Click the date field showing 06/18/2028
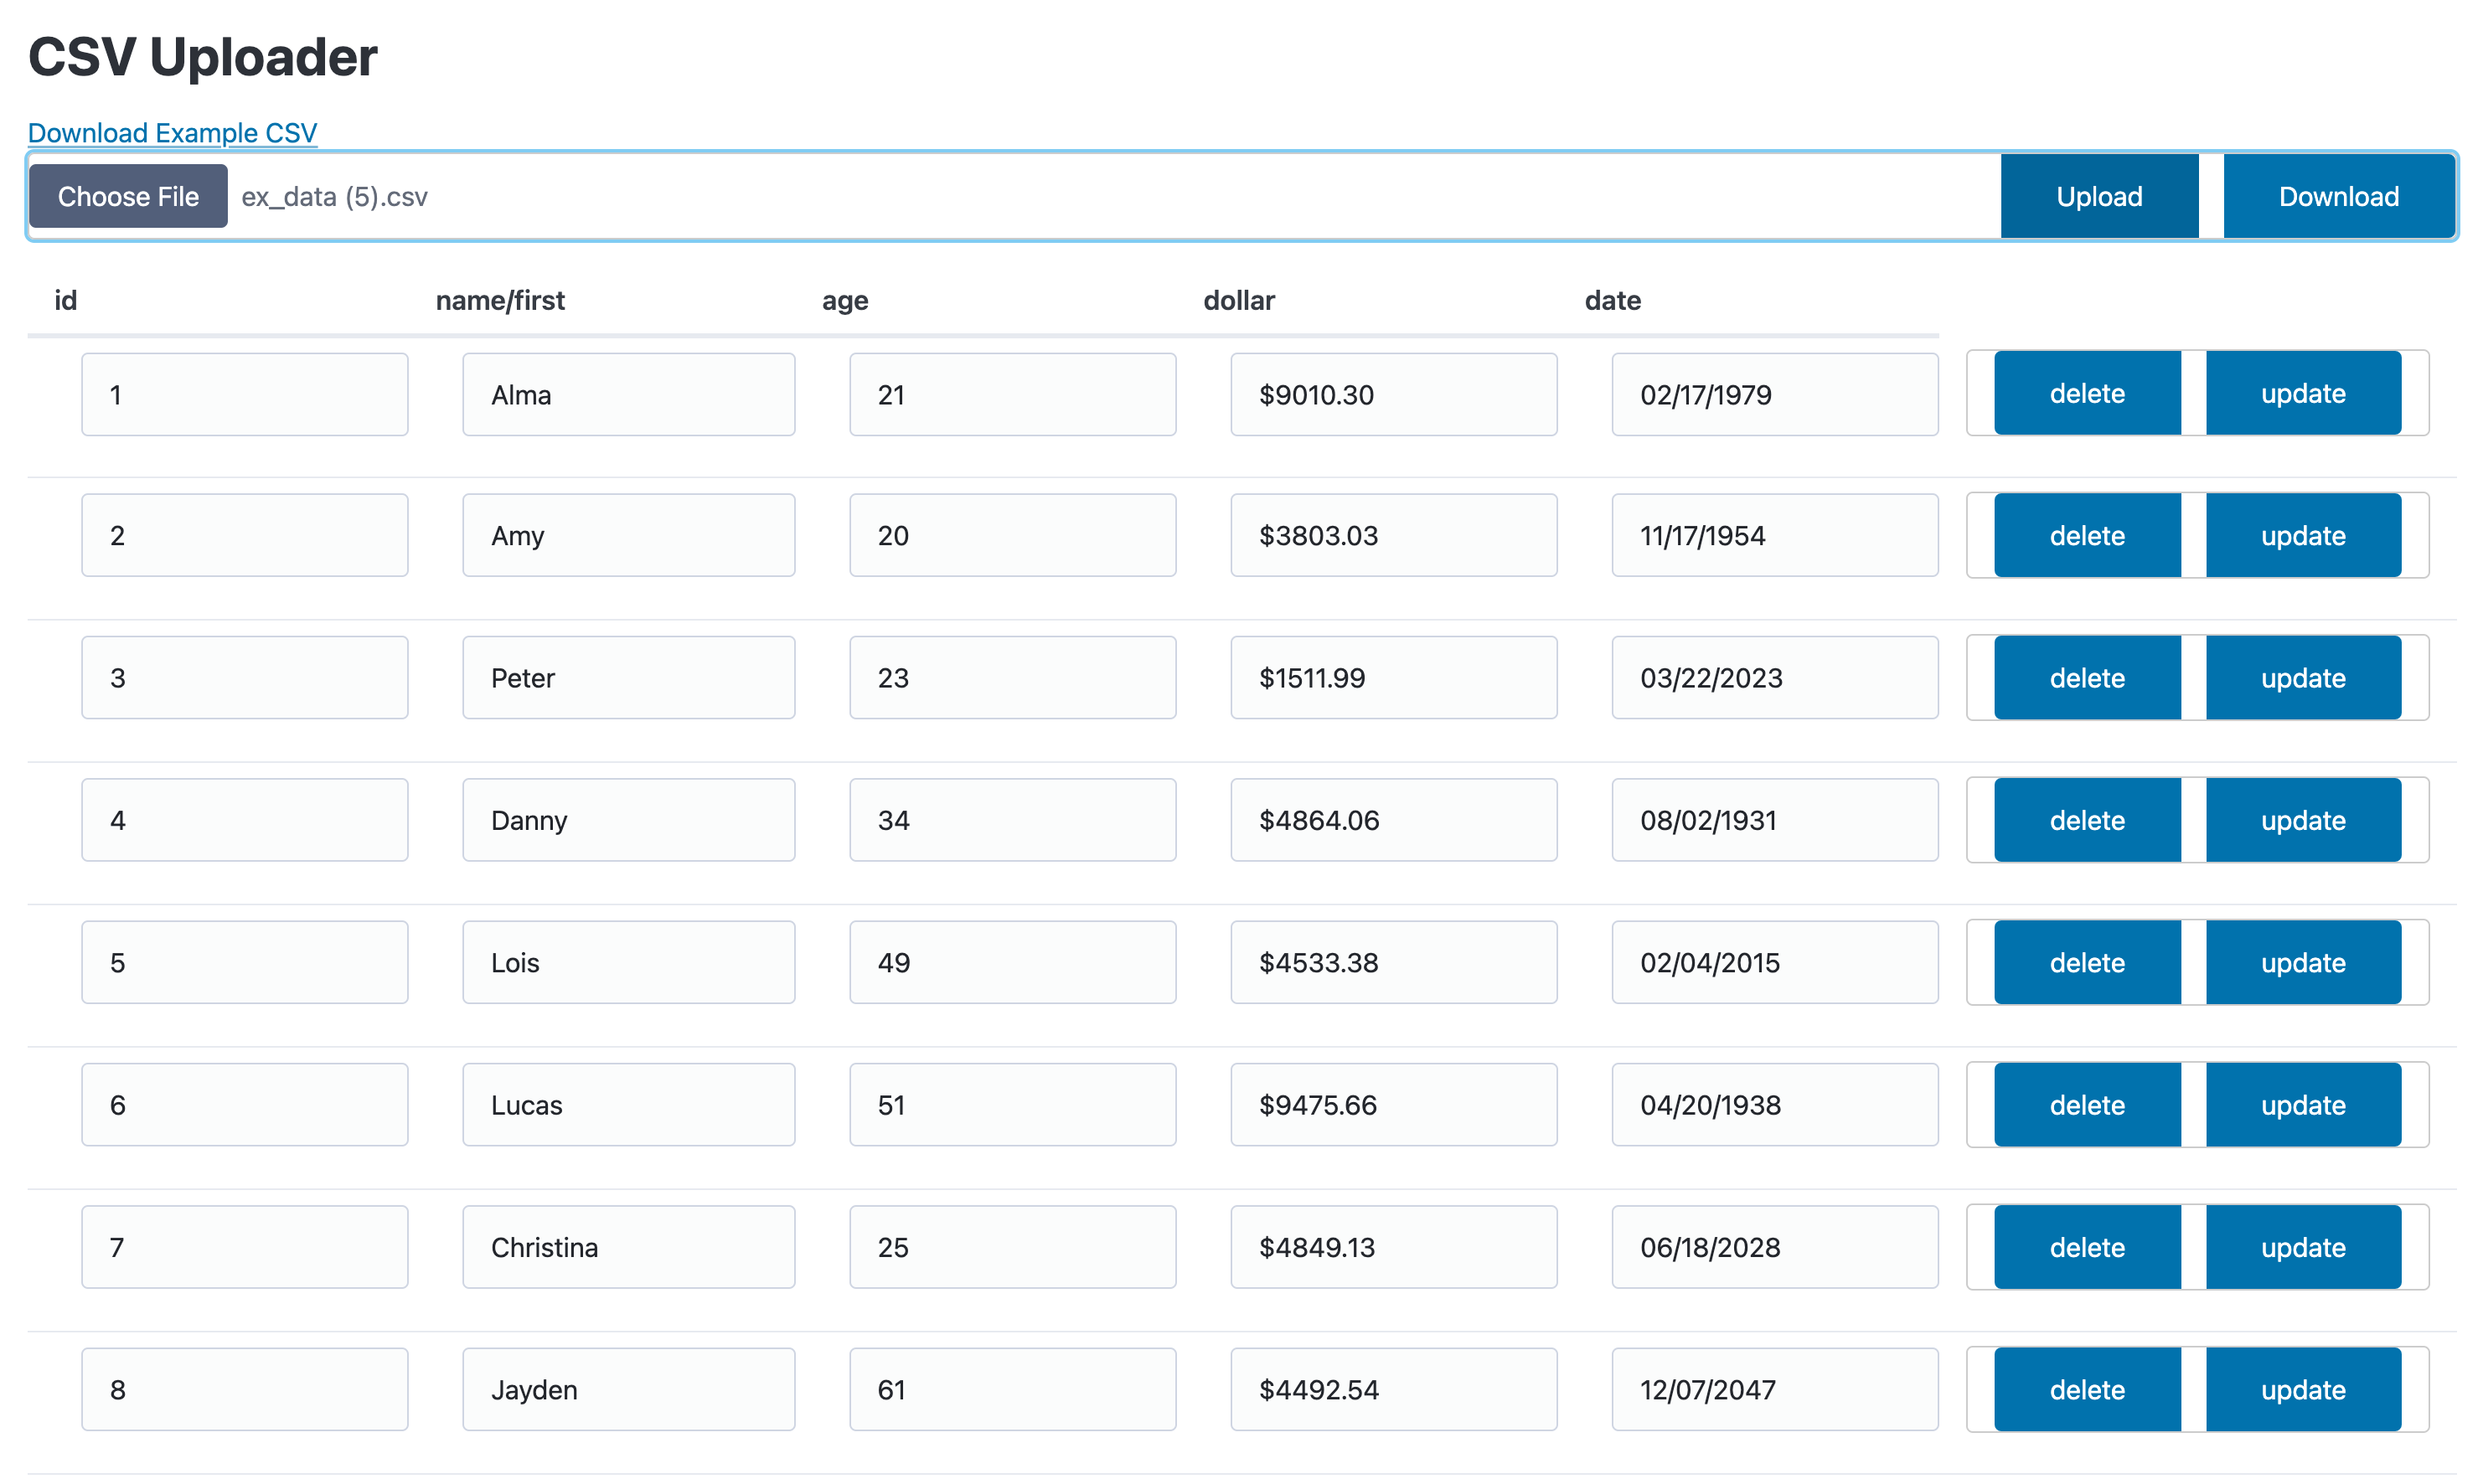 pyautogui.click(x=1775, y=1247)
